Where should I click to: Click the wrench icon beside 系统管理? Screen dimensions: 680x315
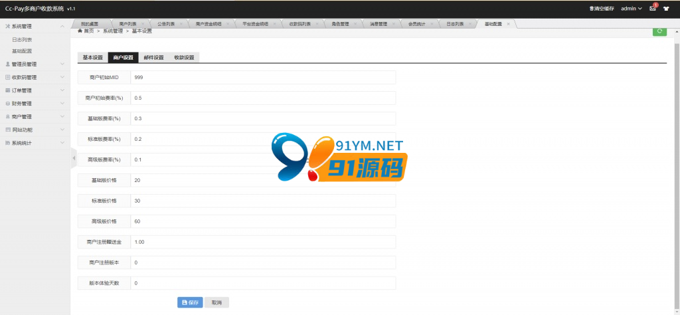click(x=7, y=27)
